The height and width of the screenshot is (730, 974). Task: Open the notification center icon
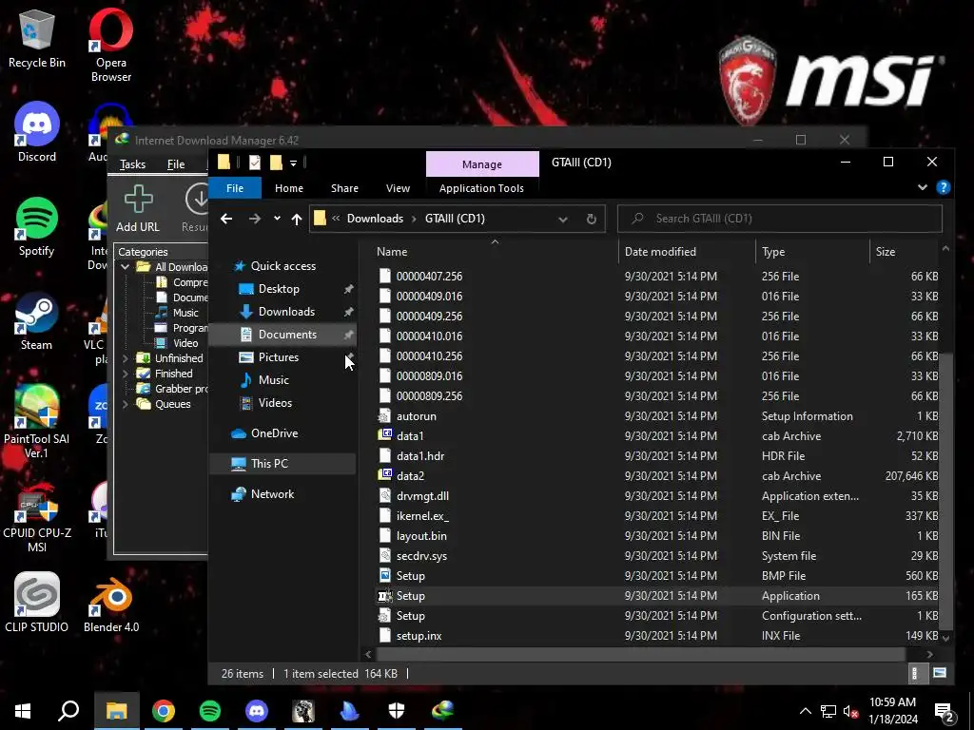coord(945,712)
